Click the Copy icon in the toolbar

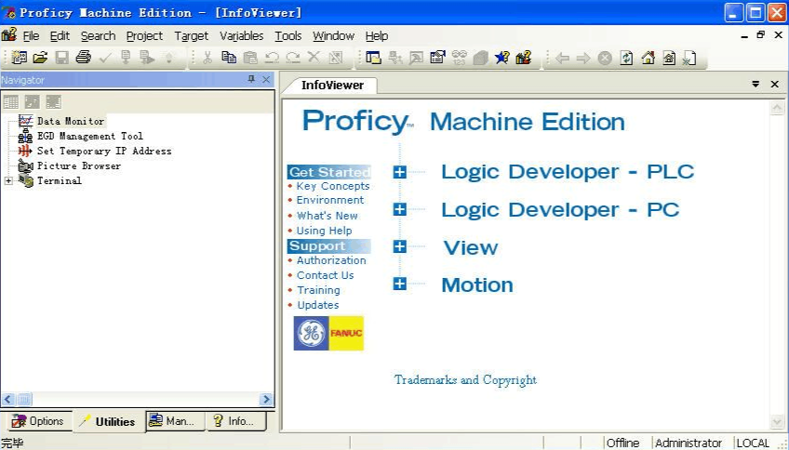click(228, 58)
